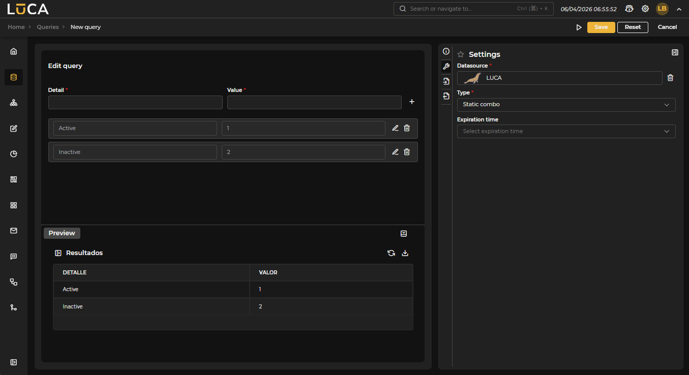This screenshot has height=375, width=689.
Task: Delete the Inactive row with trash icon
Action: [407, 152]
